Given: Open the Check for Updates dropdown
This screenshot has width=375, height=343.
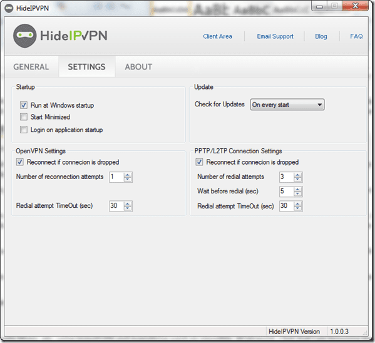Looking at the screenshot, I should [287, 105].
